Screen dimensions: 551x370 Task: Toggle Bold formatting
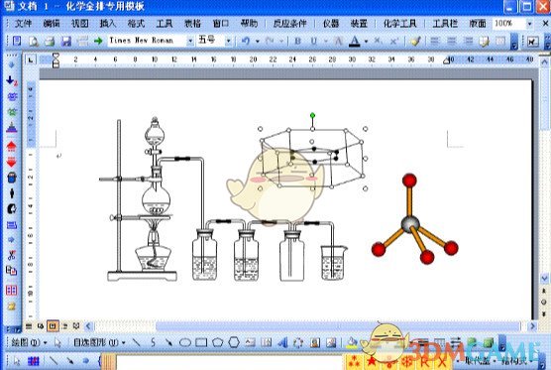(297, 41)
